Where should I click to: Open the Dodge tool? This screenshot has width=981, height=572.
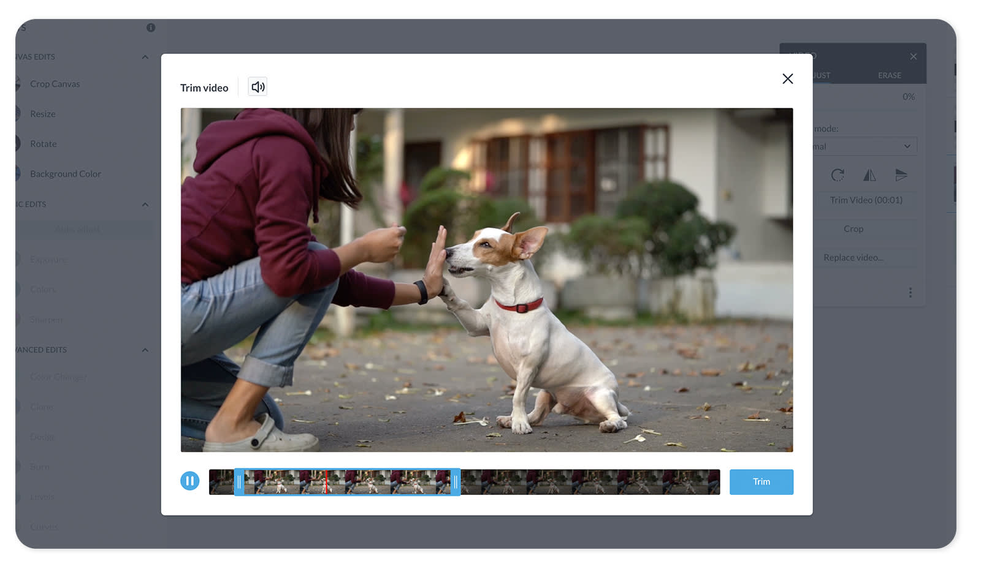pos(42,437)
